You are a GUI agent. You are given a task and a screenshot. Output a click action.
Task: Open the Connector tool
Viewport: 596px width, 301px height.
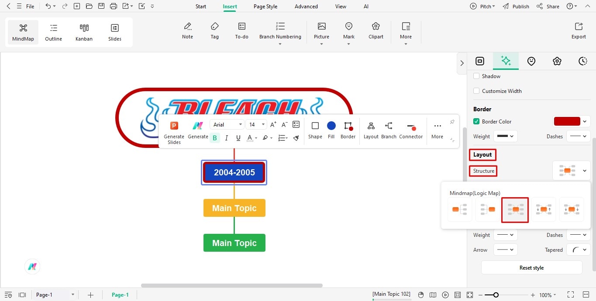(x=411, y=130)
